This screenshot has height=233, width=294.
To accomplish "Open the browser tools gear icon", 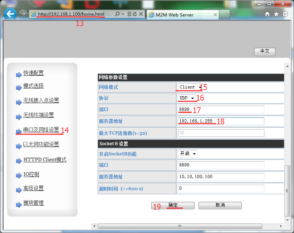I will click(284, 14).
